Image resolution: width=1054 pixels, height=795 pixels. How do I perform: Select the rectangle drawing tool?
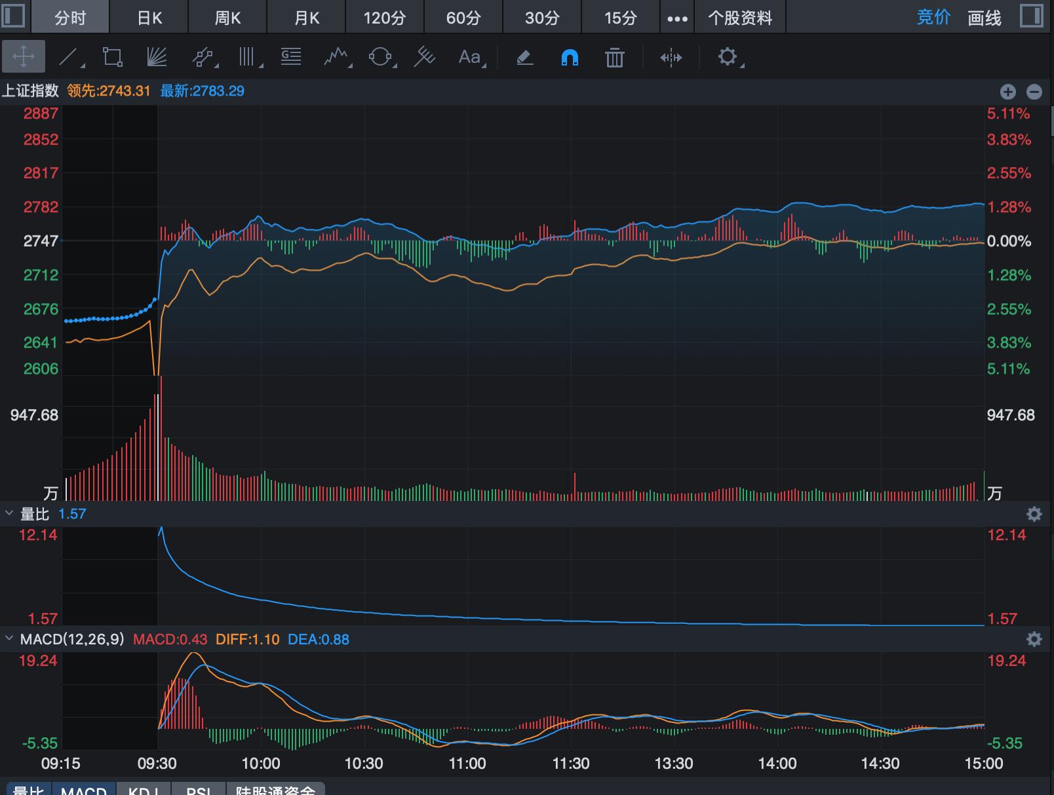tap(112, 57)
